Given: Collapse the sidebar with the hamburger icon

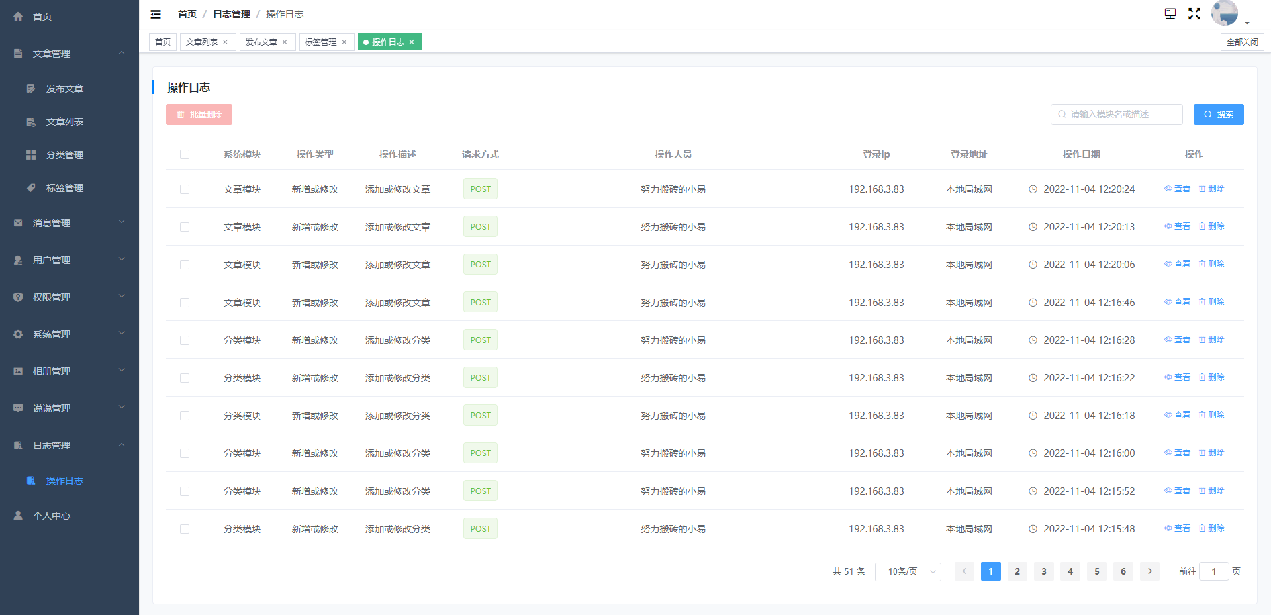Looking at the screenshot, I should pos(156,14).
